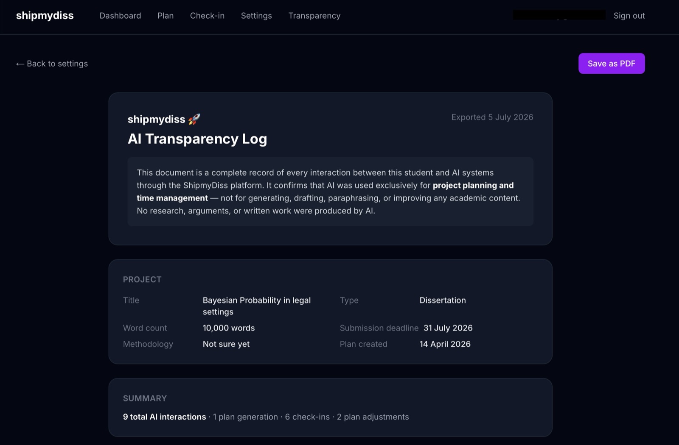Image resolution: width=679 pixels, height=445 pixels.
Task: Click the Exported 5 July 2026 date
Action: pos(492,117)
